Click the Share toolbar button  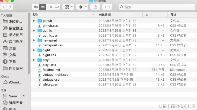(95, 7)
